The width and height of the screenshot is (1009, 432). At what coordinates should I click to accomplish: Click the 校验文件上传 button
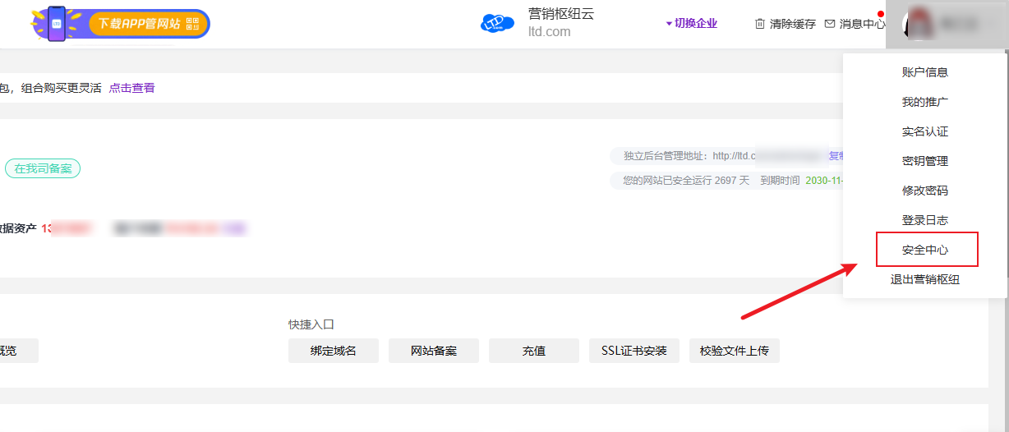click(x=734, y=351)
